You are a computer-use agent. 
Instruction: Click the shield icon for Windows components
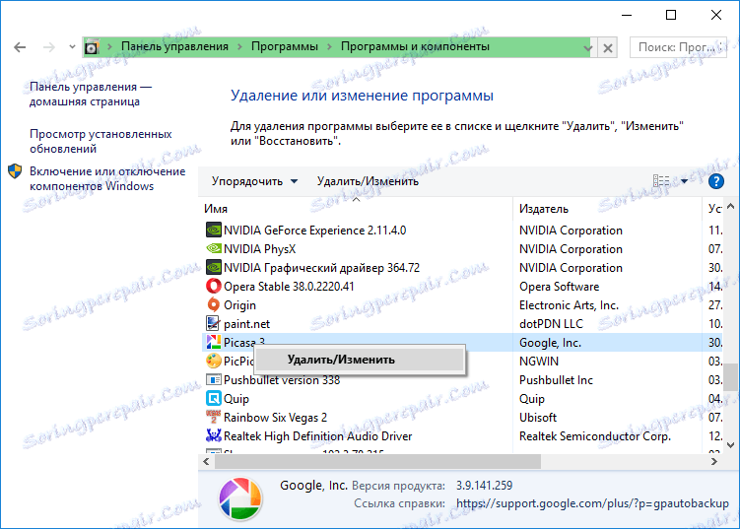tap(15, 171)
